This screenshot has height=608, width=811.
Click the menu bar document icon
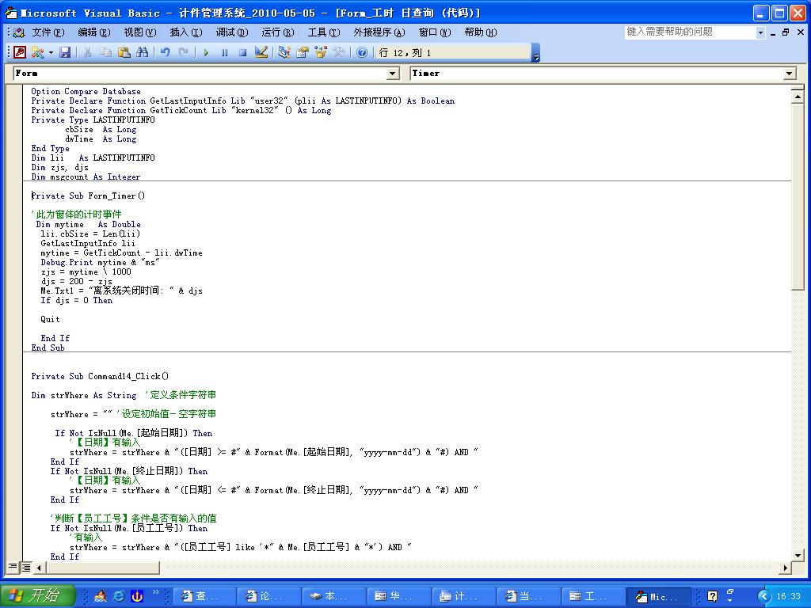[x=19, y=32]
